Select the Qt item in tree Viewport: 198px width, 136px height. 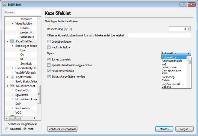click(22, 55)
